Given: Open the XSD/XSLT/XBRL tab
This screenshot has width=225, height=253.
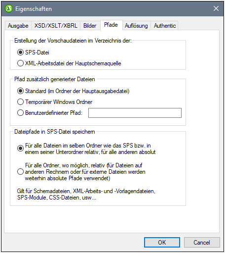Looking at the screenshot, I should [x=56, y=26].
